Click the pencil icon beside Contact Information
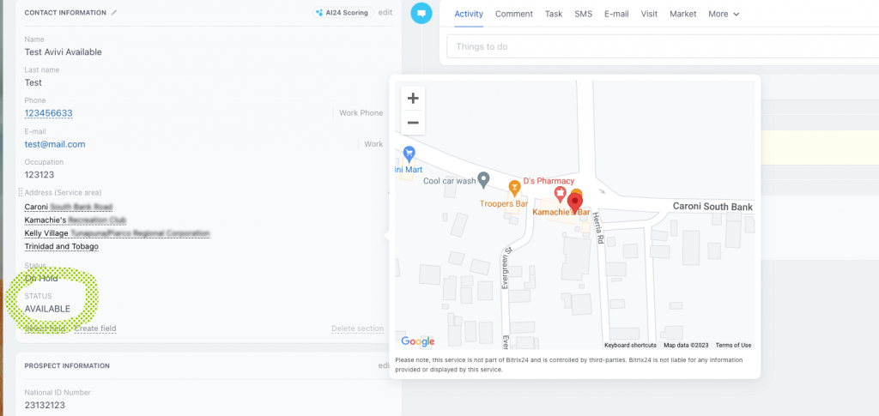 [114, 12]
